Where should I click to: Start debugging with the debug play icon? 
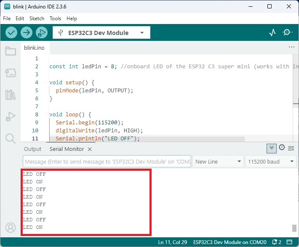point(42,32)
